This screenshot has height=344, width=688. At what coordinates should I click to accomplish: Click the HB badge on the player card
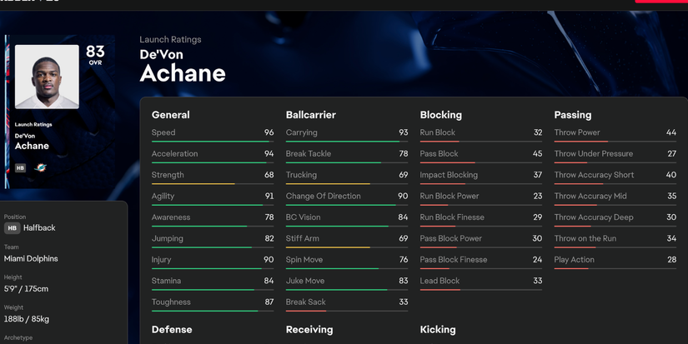(x=20, y=167)
